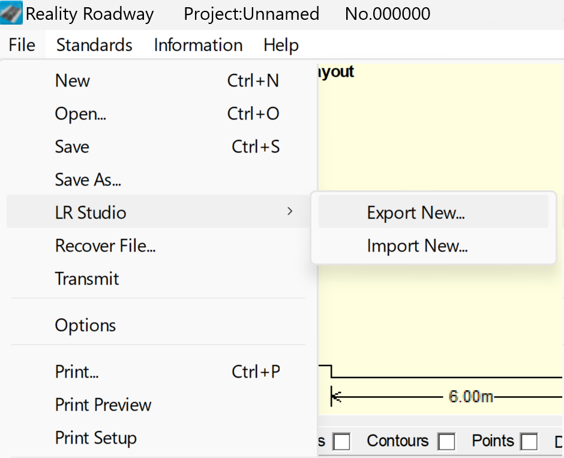
Task: Enable the Points checkbox
Action: click(x=529, y=442)
